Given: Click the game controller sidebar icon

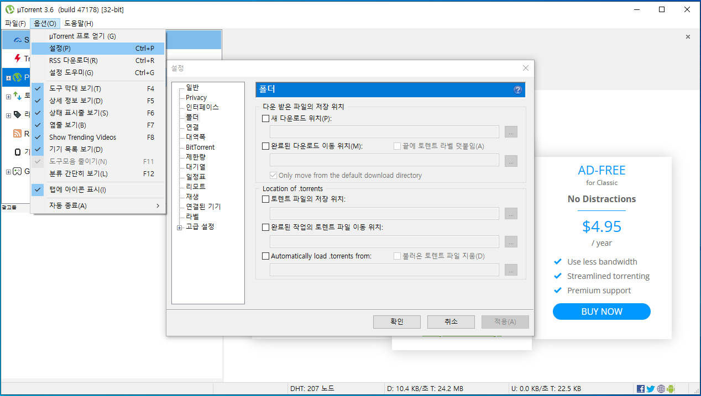Looking at the screenshot, I should click(x=17, y=171).
